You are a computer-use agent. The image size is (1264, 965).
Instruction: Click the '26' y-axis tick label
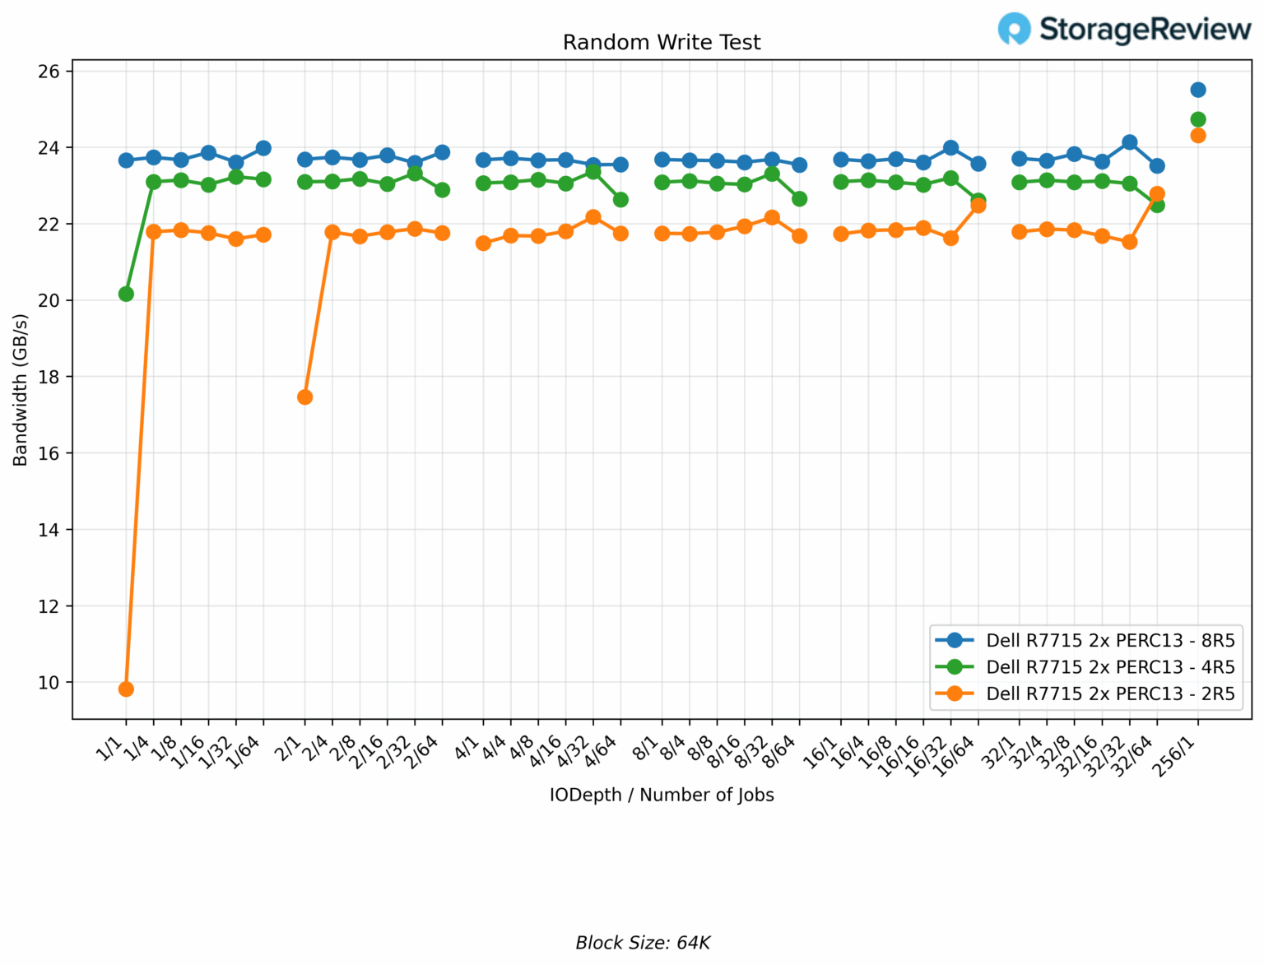(x=49, y=72)
